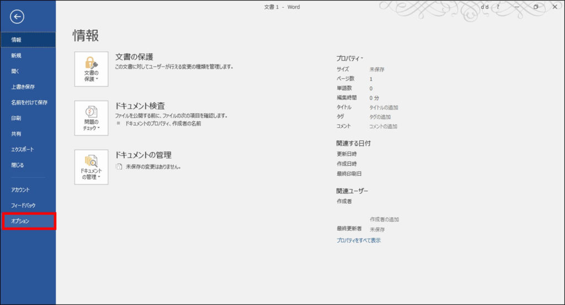Click the 作成者の追加 author field
Screen dimensions: 565x305
click(384, 219)
